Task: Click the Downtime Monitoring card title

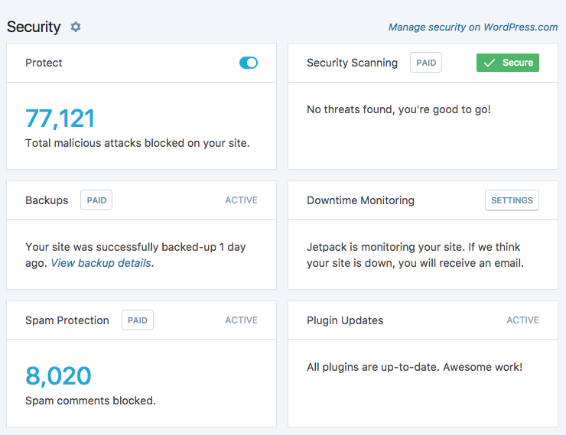Action: click(360, 200)
